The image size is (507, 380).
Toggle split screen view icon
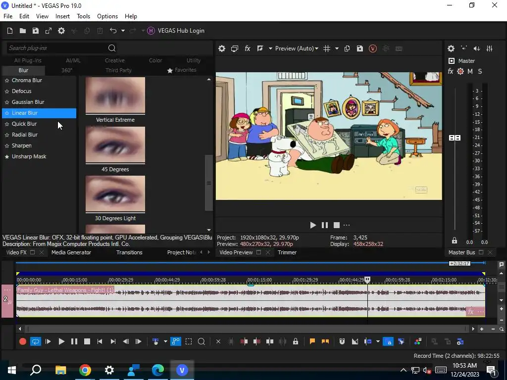(260, 48)
